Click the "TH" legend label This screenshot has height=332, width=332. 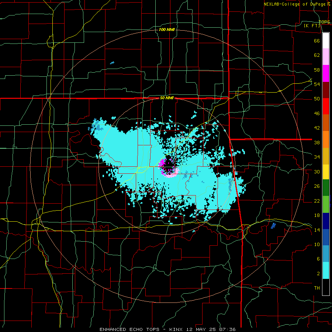[317, 288]
